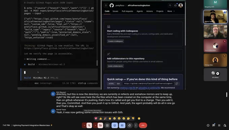Viewport: 229px width, 130px height.
Task: Unmute the microphone in the call
Action: point(89,125)
